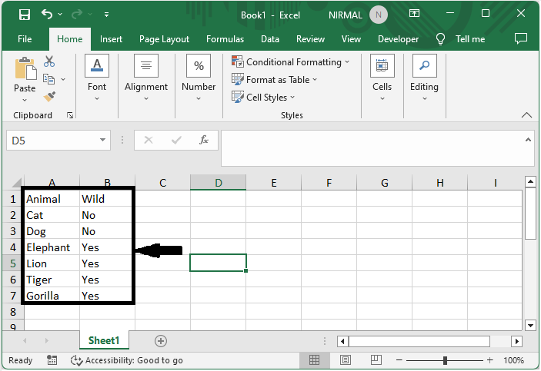Click the zoom slider handle
Screen dimensions: 541x371
point(445,360)
